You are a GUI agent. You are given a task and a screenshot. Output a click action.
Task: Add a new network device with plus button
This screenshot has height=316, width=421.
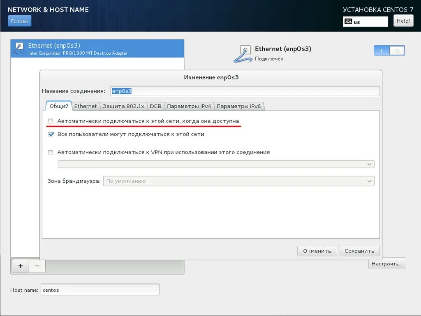click(x=21, y=266)
